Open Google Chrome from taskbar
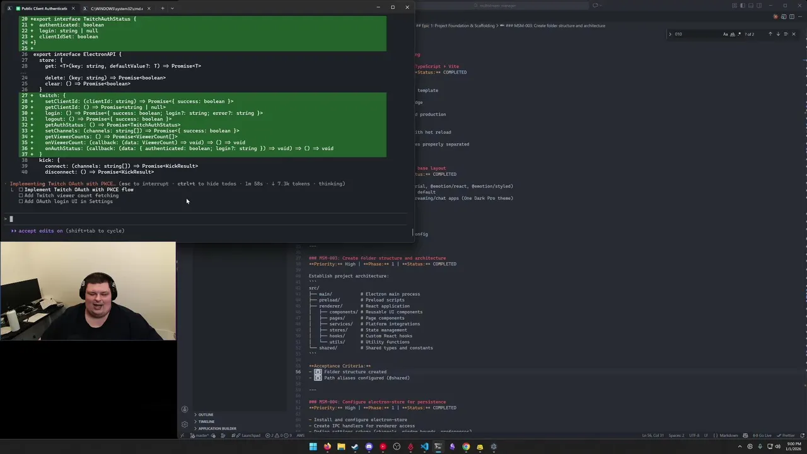 pos(466,446)
